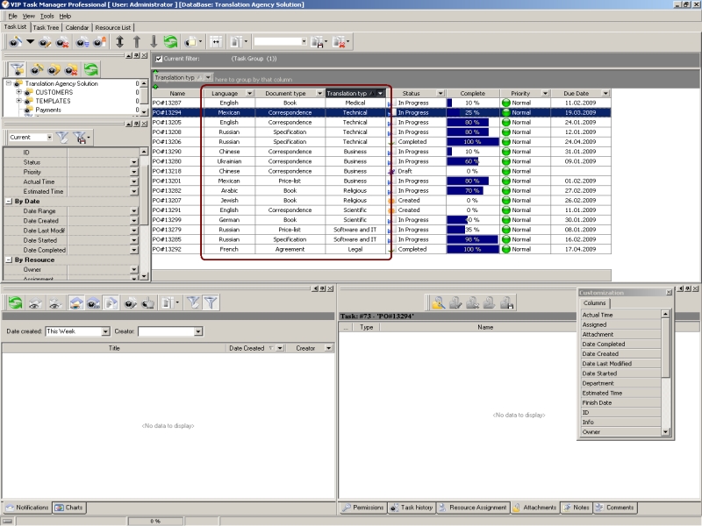The height and width of the screenshot is (526, 702).
Task: Click the task-with-up-arrow icon in main toolbar
Action: 99,42
